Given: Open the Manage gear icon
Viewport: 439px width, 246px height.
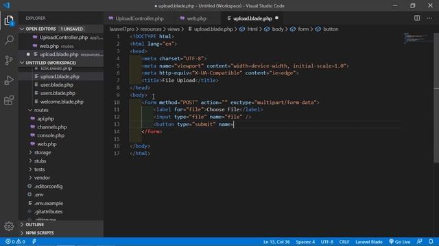Looking at the screenshot, I should 9,226.
